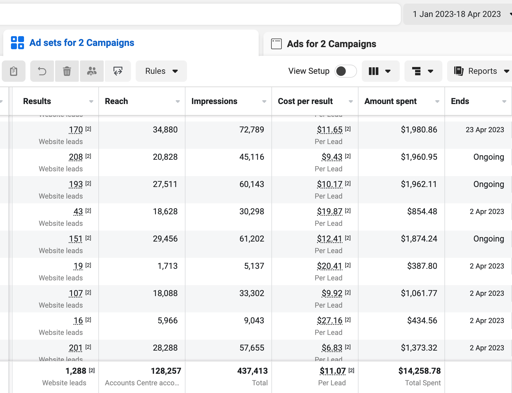Image resolution: width=512 pixels, height=393 pixels.
Task: Sort by the Amount spent column header
Action: coord(391,101)
